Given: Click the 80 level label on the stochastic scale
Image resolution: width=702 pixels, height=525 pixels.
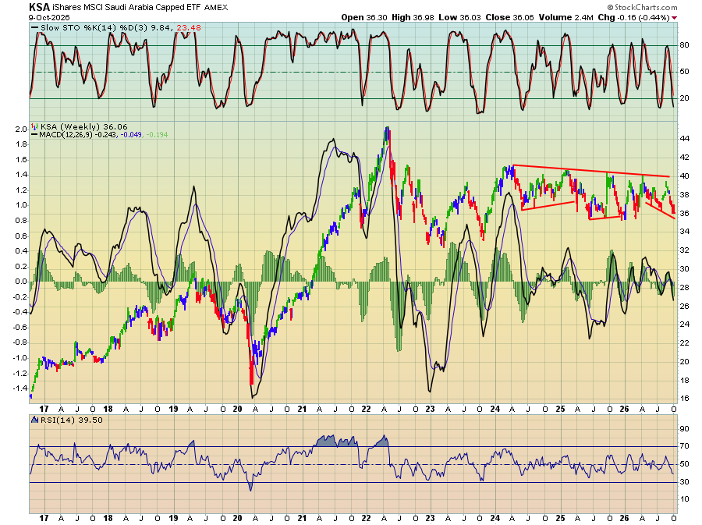Looking at the screenshot, I should pos(684,45).
